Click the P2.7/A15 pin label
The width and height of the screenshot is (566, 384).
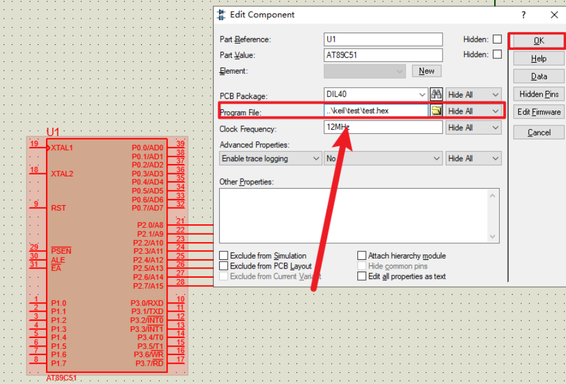(149, 286)
